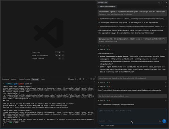Screen dimensions: 169x129
Task: Click the terminal icon beside the python3 command
Action: pyautogui.click(x=99, y=27)
